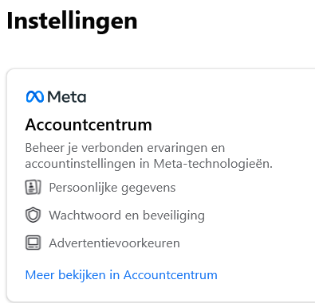
Task: Click the Instellingen page title
Action: 72,21
